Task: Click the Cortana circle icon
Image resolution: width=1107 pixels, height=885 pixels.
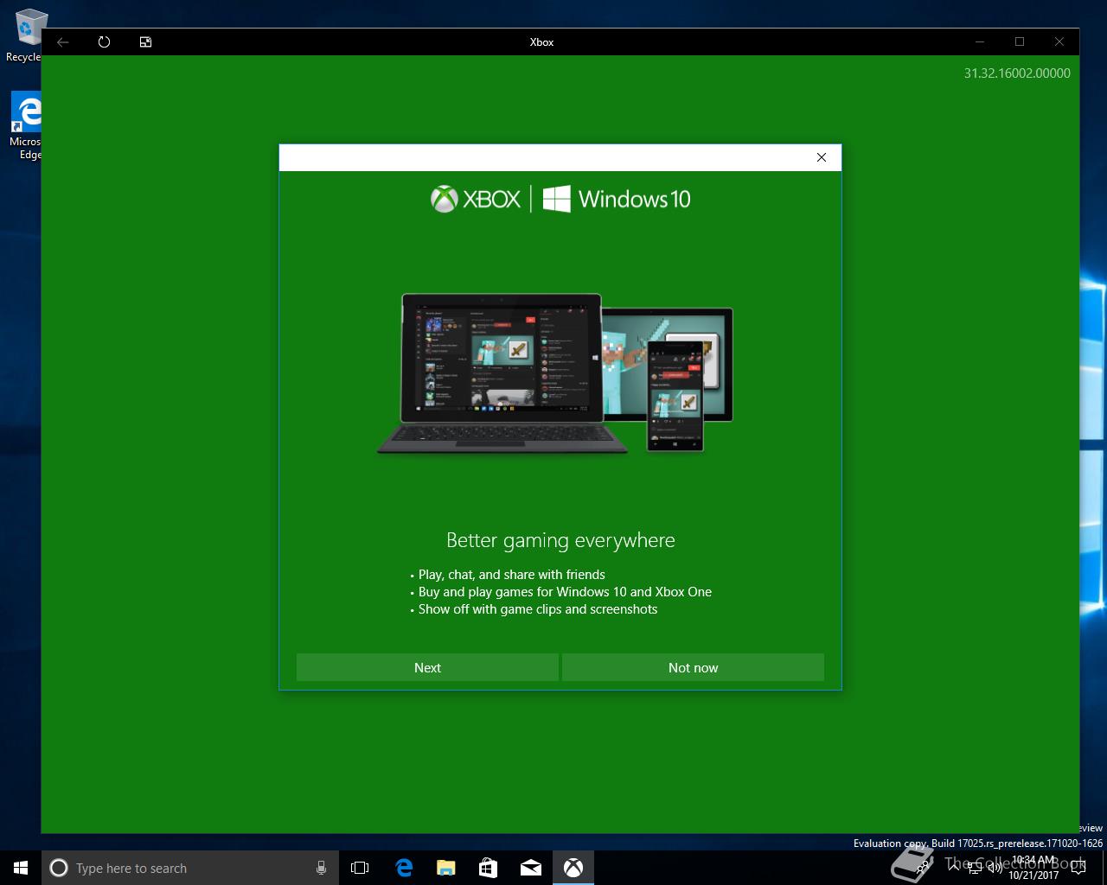Action: point(59,868)
